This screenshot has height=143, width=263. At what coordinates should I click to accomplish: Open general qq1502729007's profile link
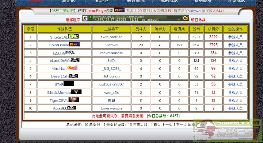click(111, 84)
